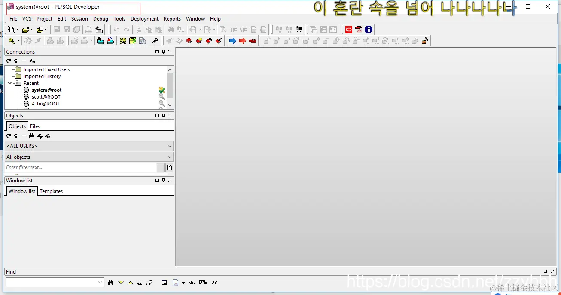Click the document with clock icon

(x=143, y=41)
